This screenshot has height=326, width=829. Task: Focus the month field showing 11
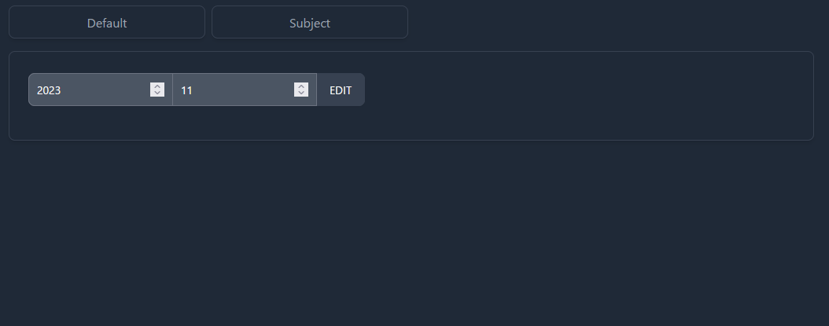pos(232,90)
